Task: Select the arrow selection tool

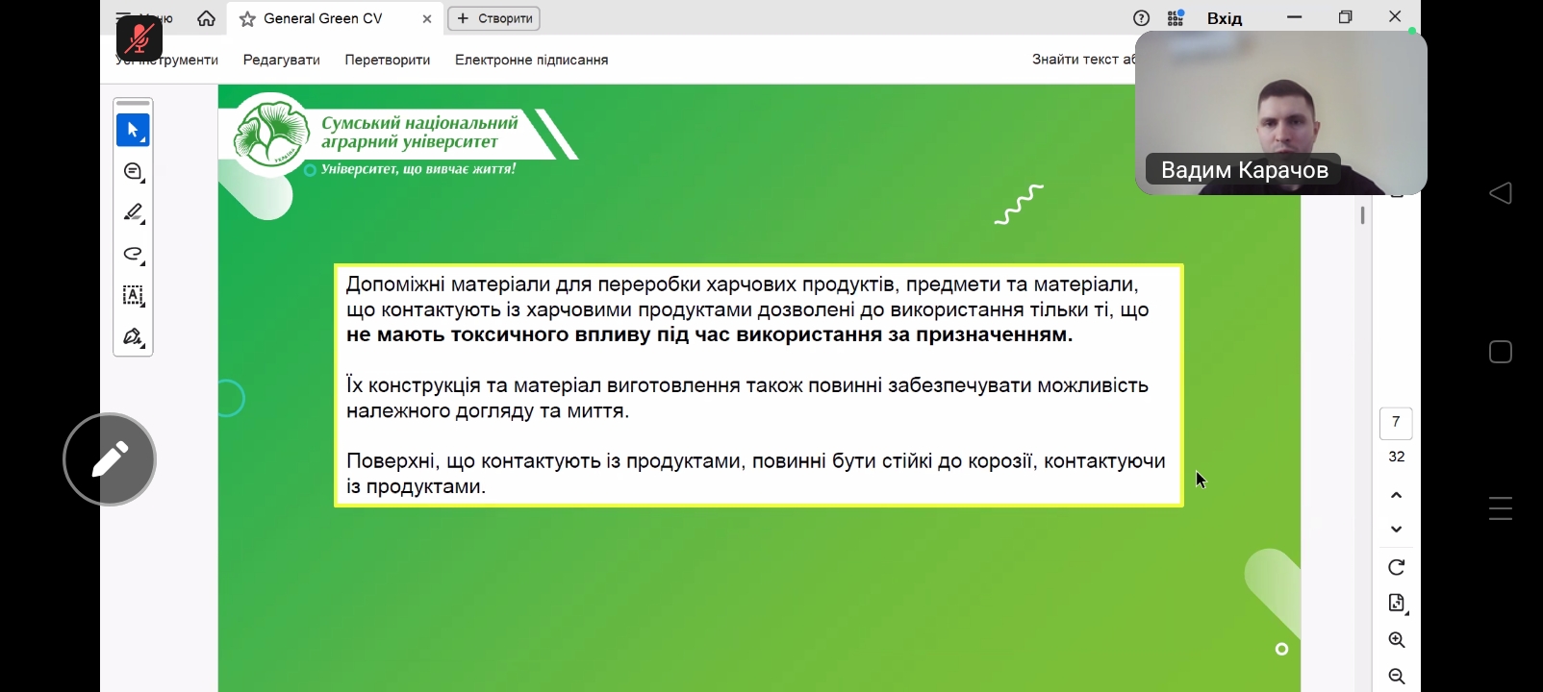Action: click(x=133, y=130)
